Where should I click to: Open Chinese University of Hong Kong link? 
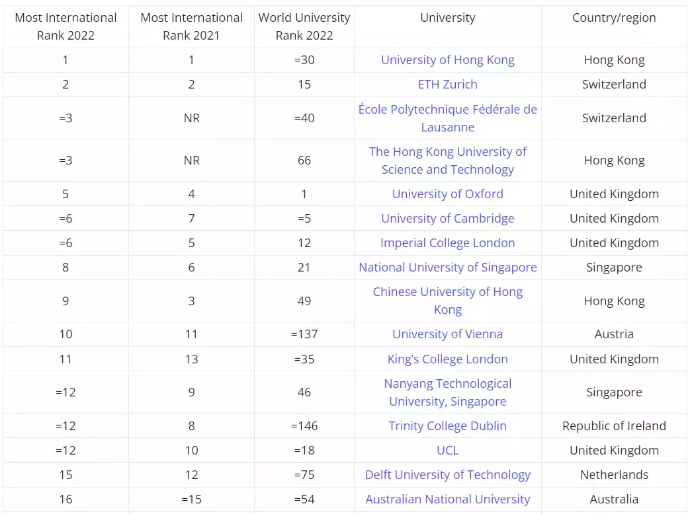tap(447, 301)
